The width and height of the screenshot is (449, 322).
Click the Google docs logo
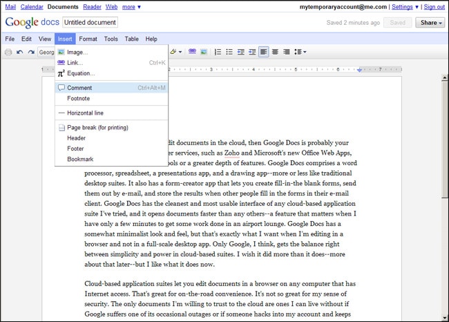pyautogui.click(x=32, y=22)
